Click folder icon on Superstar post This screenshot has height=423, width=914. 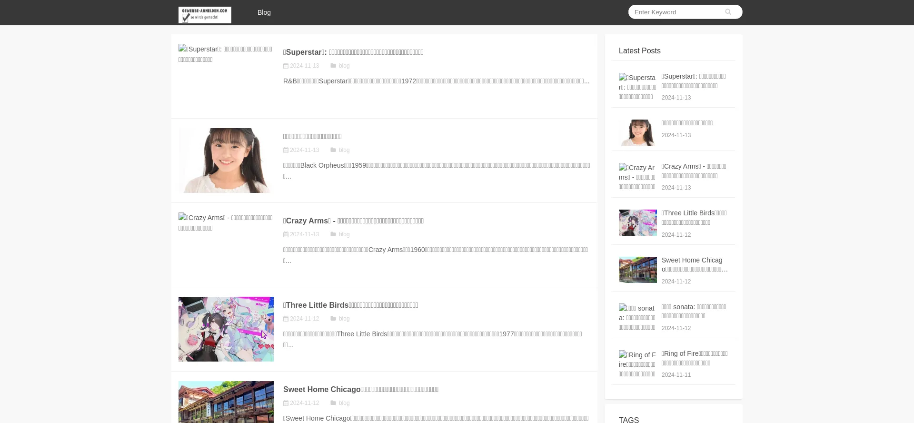coord(333,66)
